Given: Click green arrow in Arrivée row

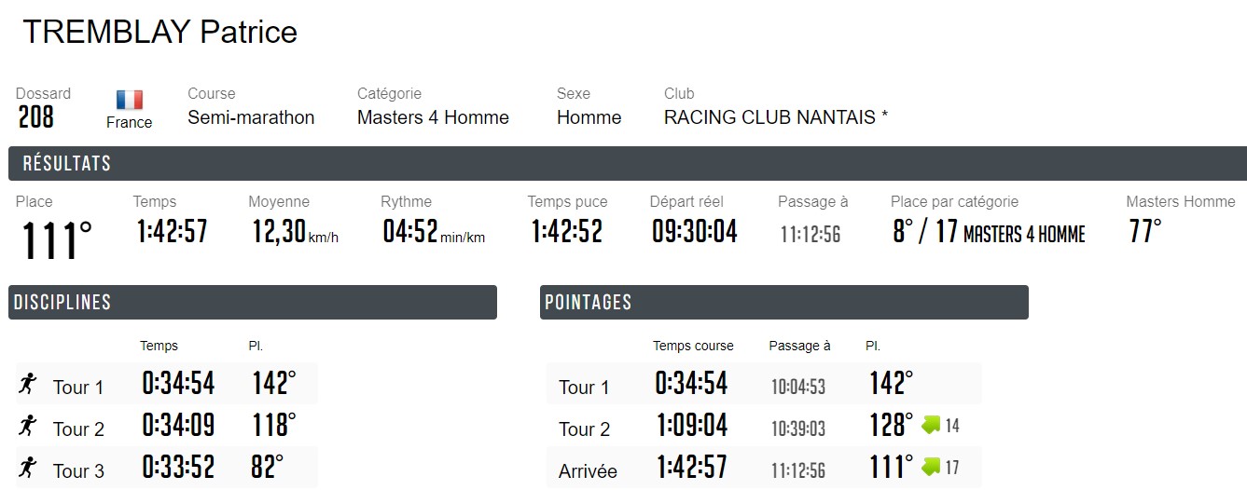Looking at the screenshot, I should (932, 467).
